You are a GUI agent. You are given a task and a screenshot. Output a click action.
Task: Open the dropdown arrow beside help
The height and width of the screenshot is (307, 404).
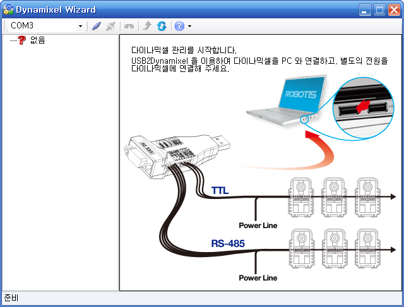tap(189, 26)
